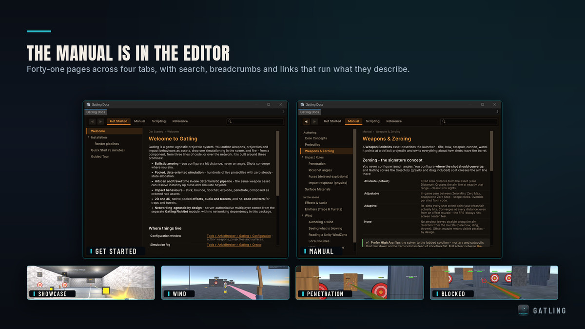Select the Manual tab in the Weapons & Zeroing window
585x329 pixels.
pos(353,121)
